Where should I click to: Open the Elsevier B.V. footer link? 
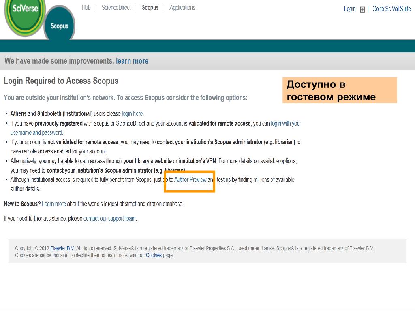(62, 248)
